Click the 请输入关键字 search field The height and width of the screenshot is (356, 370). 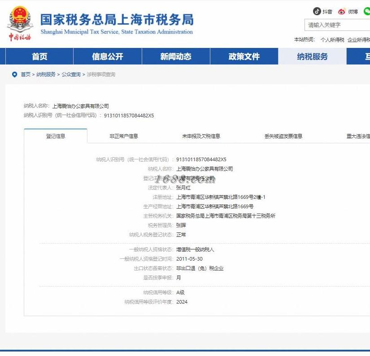point(337,25)
